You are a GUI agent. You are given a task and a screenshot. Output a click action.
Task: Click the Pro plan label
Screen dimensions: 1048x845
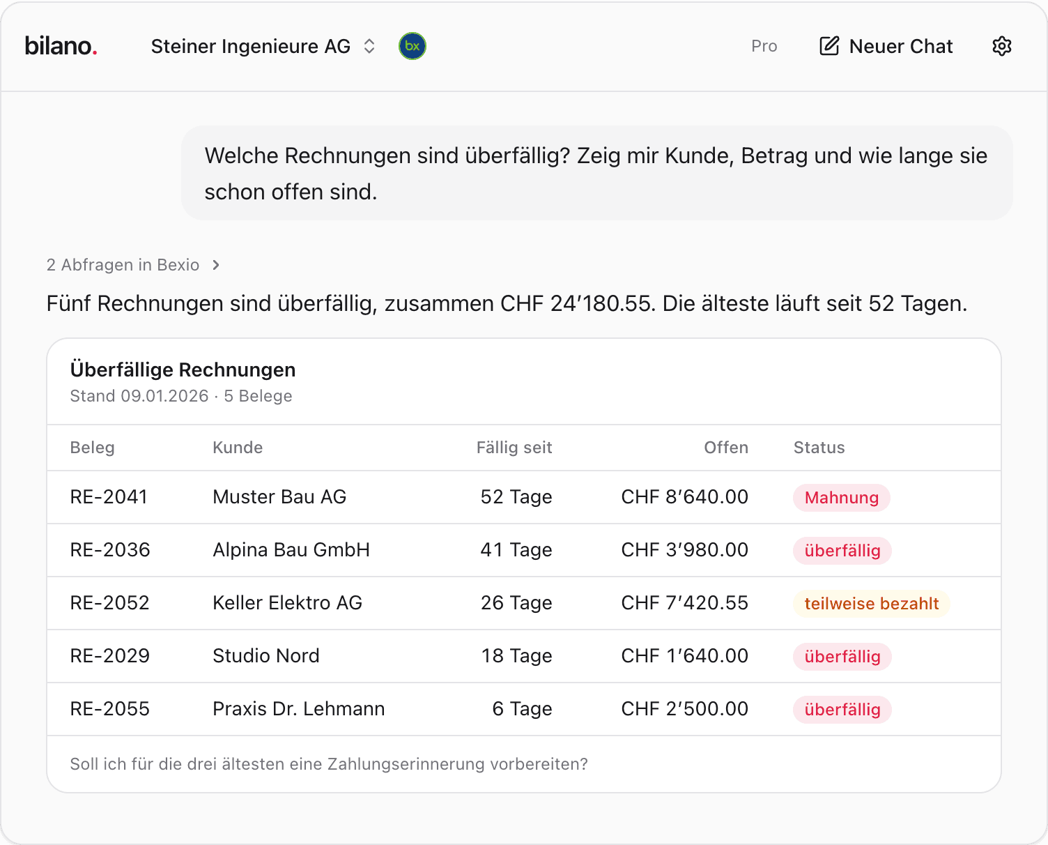(x=764, y=46)
